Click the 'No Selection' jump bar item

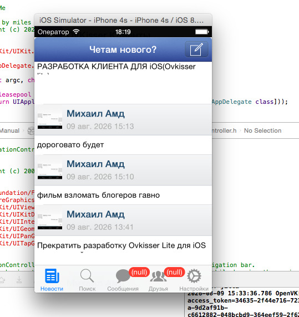(x=262, y=130)
